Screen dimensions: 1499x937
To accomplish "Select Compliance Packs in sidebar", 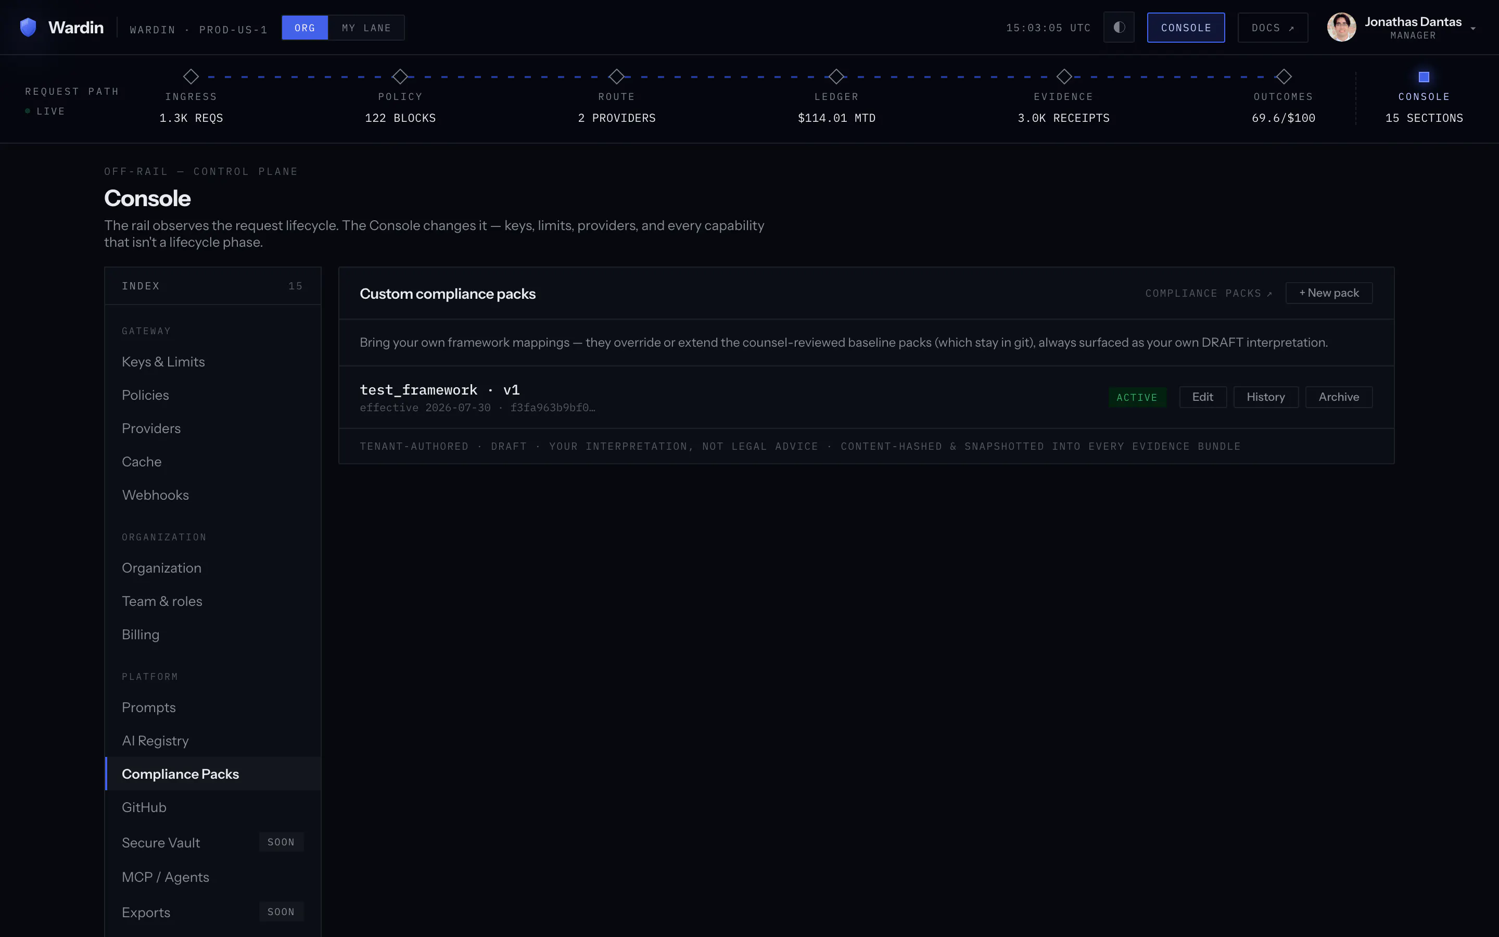I will pos(213,774).
